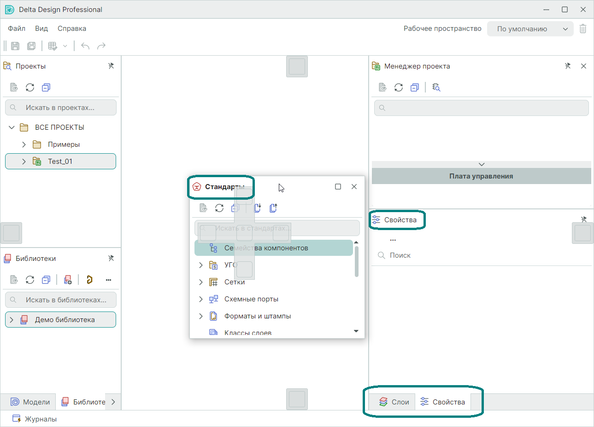Click the search icon in Project Manager toolbar
This screenshot has width=594, height=427.
[x=436, y=87]
